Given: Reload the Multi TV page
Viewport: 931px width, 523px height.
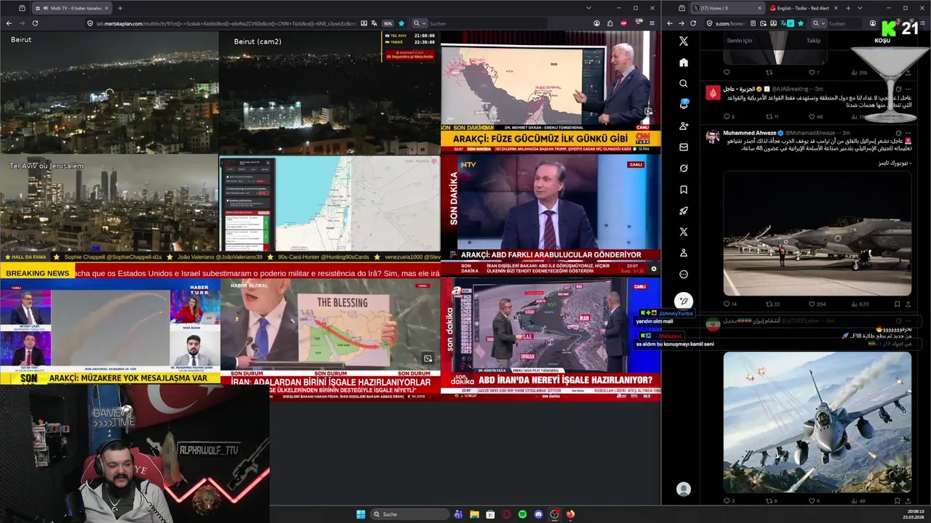Looking at the screenshot, I should pyautogui.click(x=35, y=23).
